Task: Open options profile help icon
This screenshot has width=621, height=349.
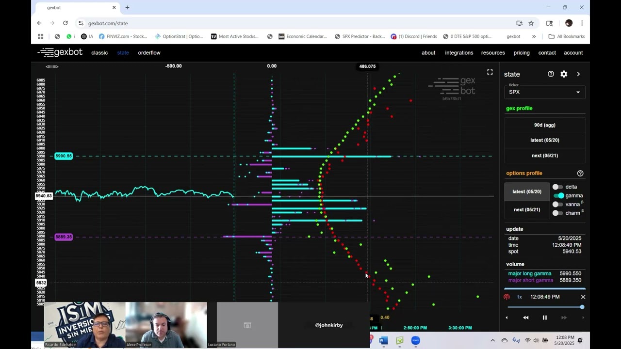Action: tap(580, 173)
